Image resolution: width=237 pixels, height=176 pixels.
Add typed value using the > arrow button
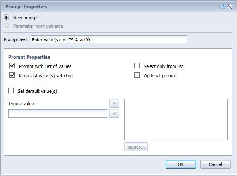(x=114, y=104)
